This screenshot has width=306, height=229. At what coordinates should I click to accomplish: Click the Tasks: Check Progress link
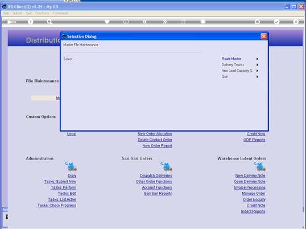click(x=57, y=205)
